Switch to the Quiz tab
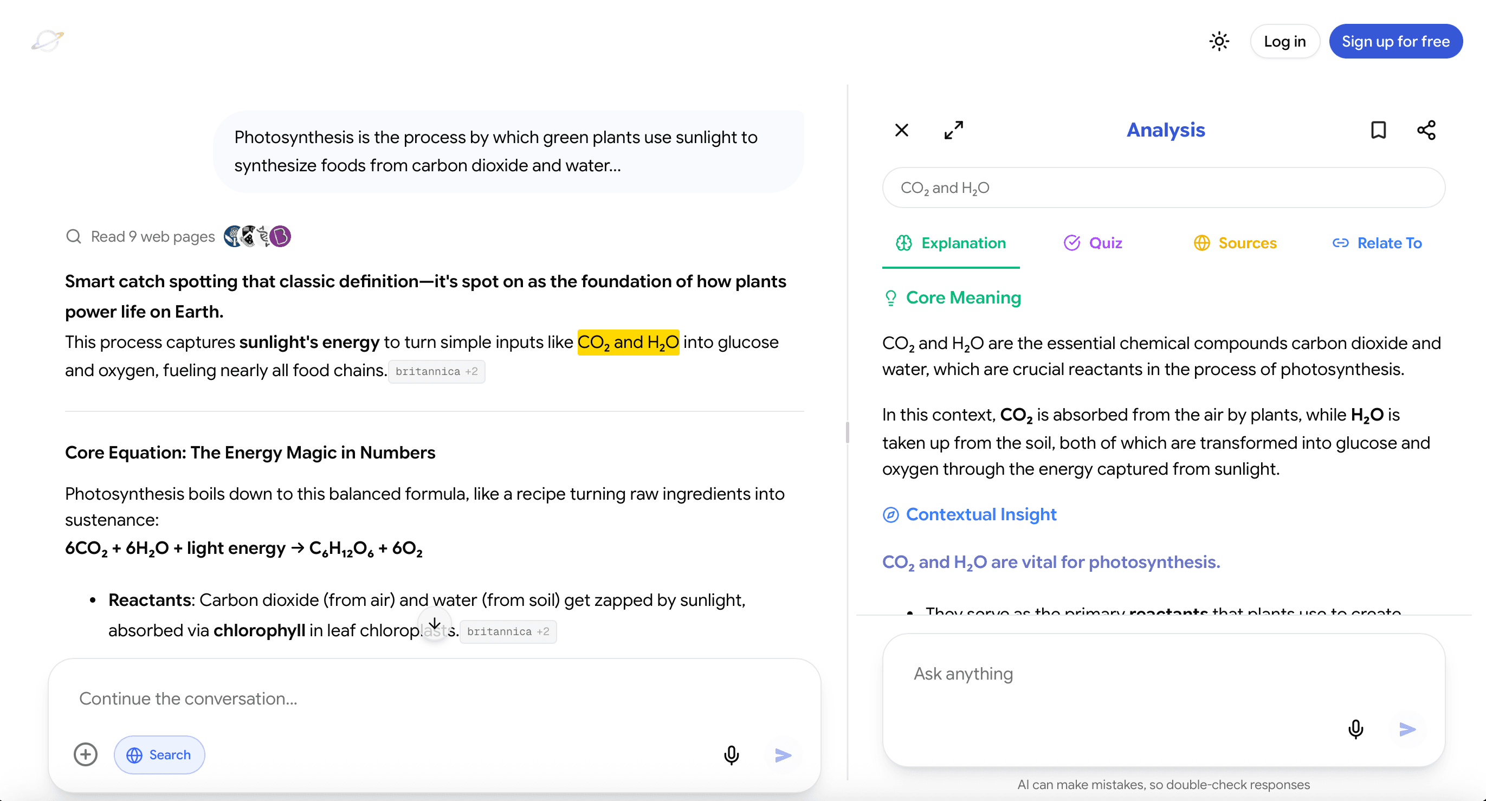 [x=1093, y=243]
